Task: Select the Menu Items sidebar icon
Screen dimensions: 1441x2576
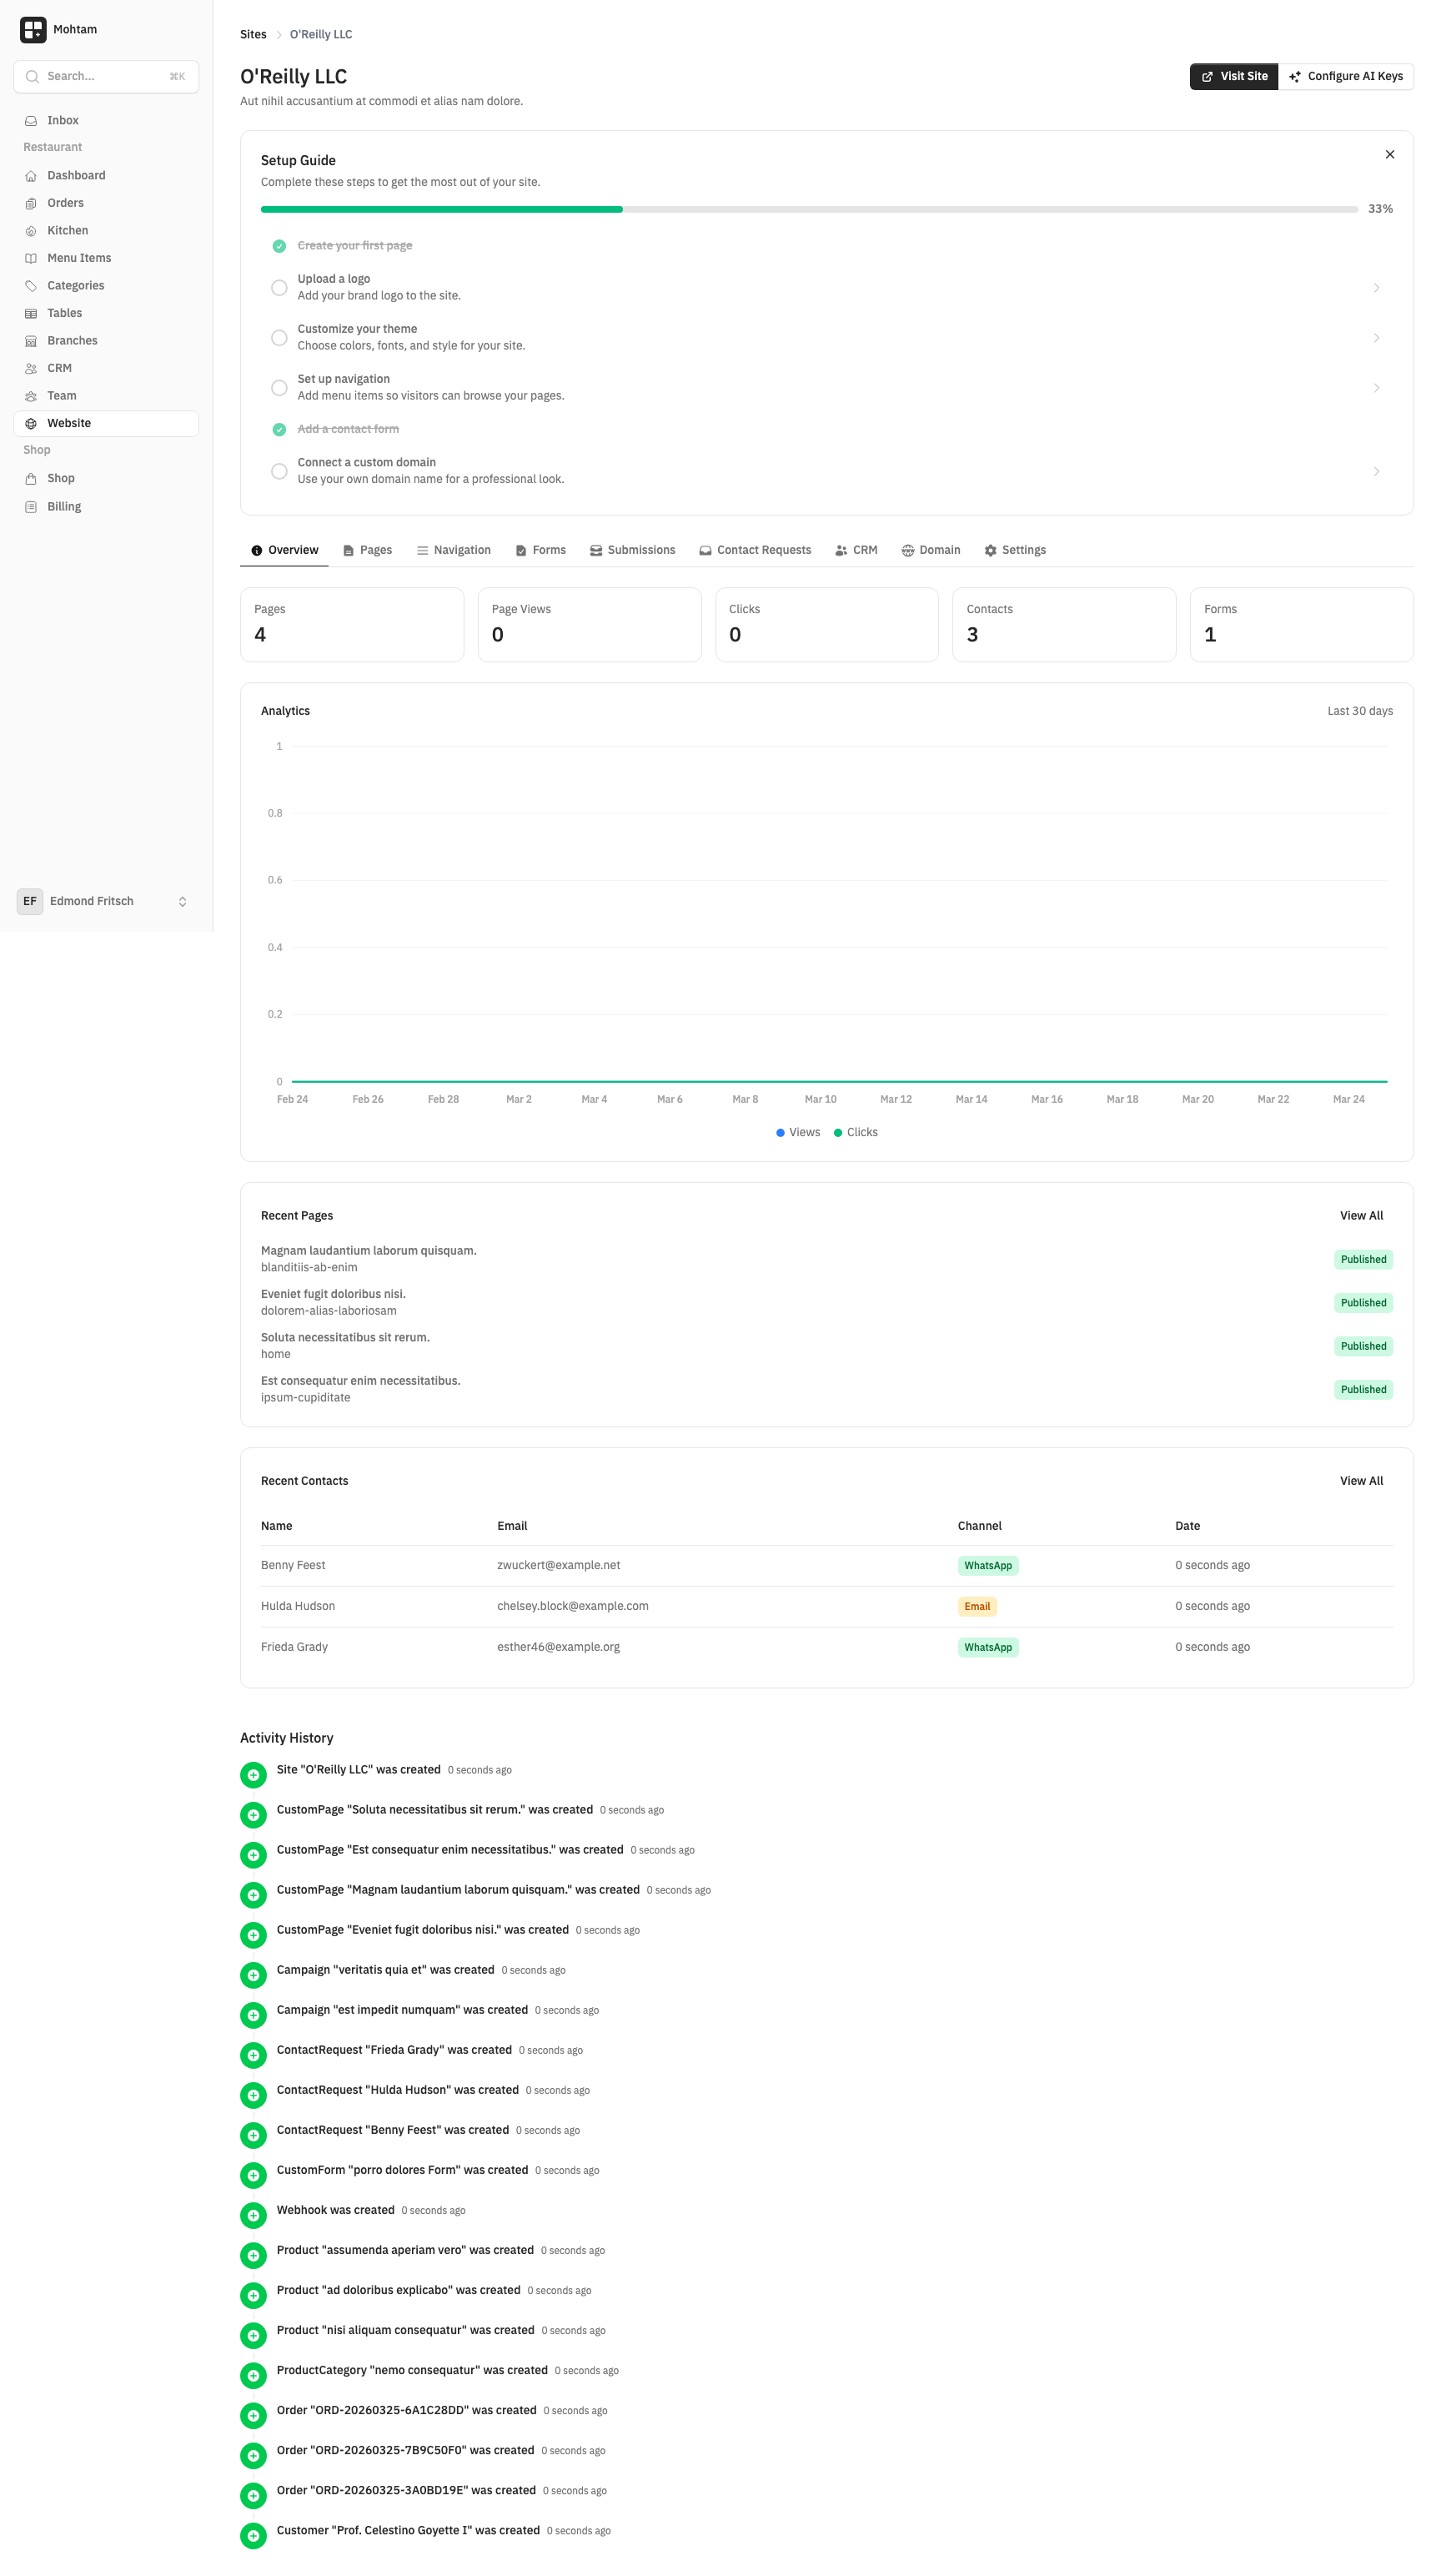Action: 31,257
